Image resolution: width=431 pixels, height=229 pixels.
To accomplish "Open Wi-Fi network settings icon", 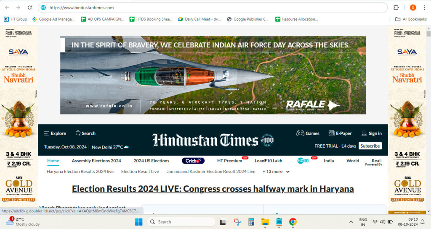I will pos(375,222).
